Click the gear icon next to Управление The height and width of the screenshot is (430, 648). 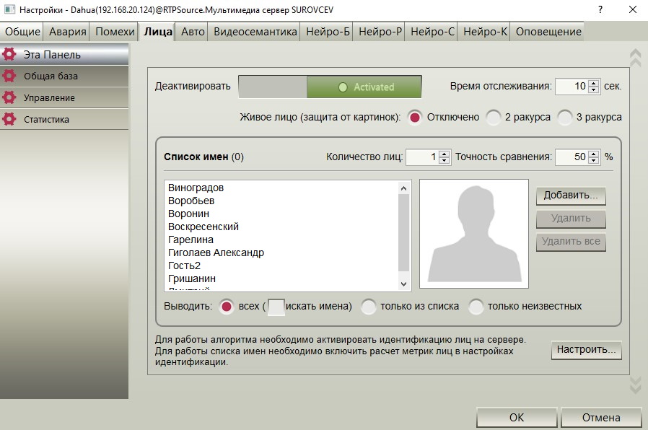pyautogui.click(x=9, y=97)
